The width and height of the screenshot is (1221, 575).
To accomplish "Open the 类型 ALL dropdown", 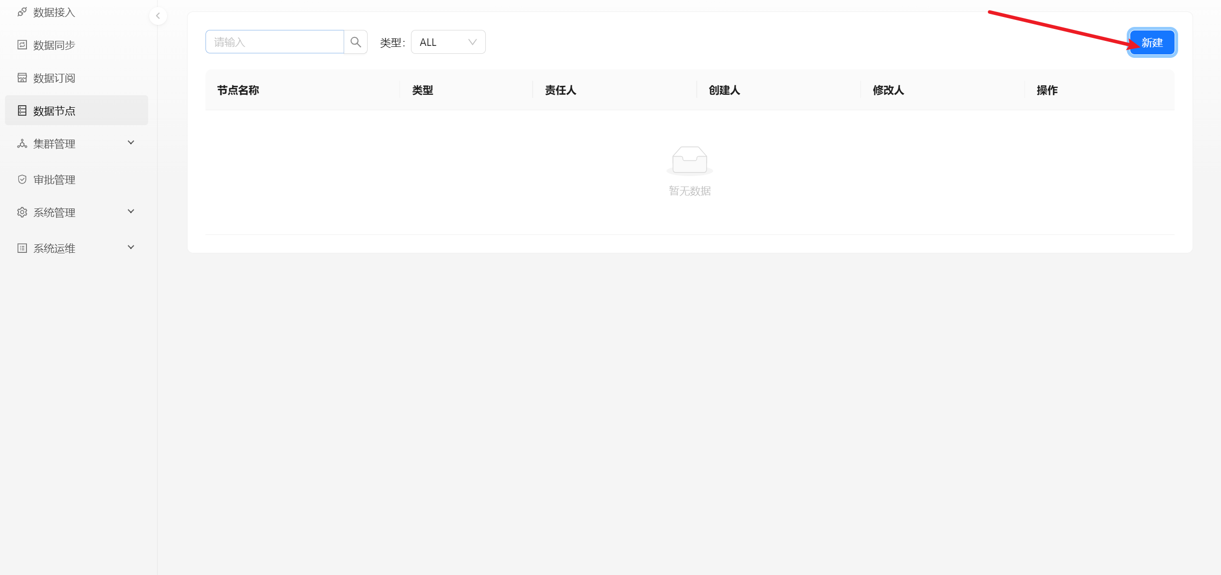I will [x=448, y=42].
